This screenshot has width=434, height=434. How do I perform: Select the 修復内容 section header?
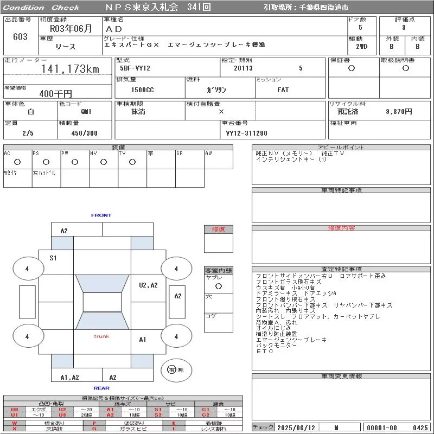point(341,228)
